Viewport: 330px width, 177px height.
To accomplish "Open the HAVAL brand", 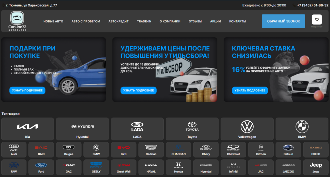I will (x=151, y=167).
